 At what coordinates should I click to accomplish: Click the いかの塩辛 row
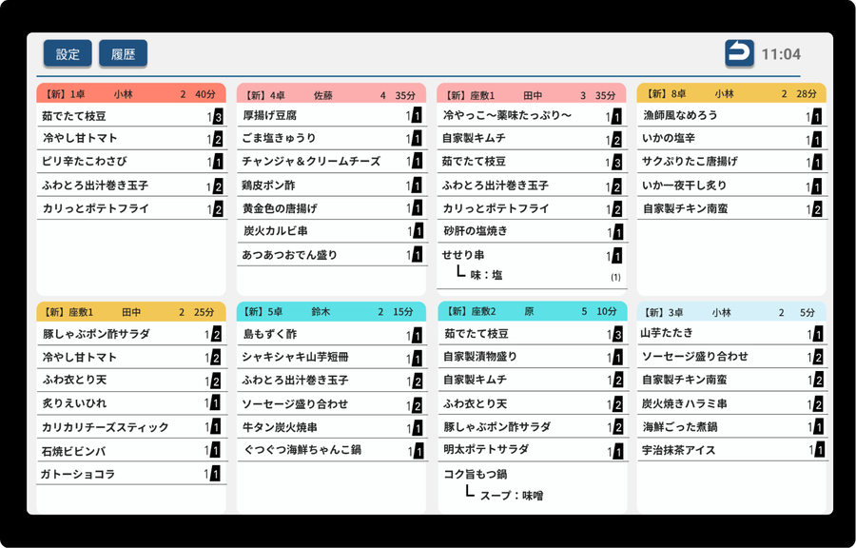tap(732, 139)
